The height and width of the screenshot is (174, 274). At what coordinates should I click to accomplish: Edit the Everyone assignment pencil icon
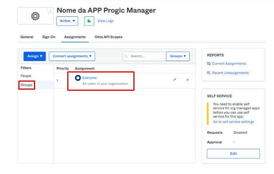click(x=175, y=80)
